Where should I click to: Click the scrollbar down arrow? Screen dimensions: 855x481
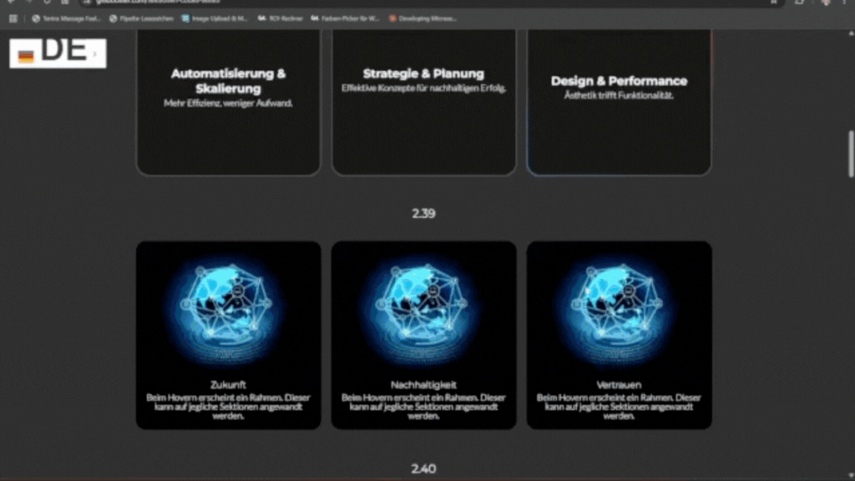click(851, 475)
